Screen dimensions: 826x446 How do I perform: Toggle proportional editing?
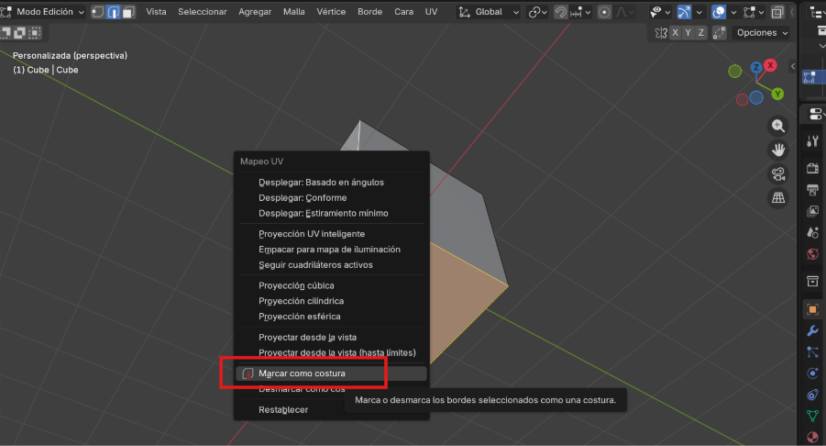pyautogui.click(x=604, y=12)
